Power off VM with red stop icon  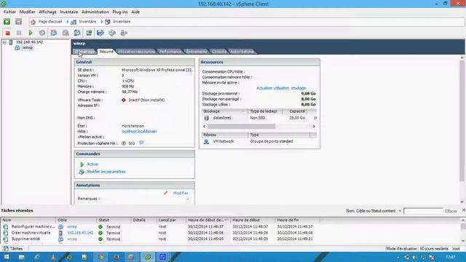[x=8, y=33]
